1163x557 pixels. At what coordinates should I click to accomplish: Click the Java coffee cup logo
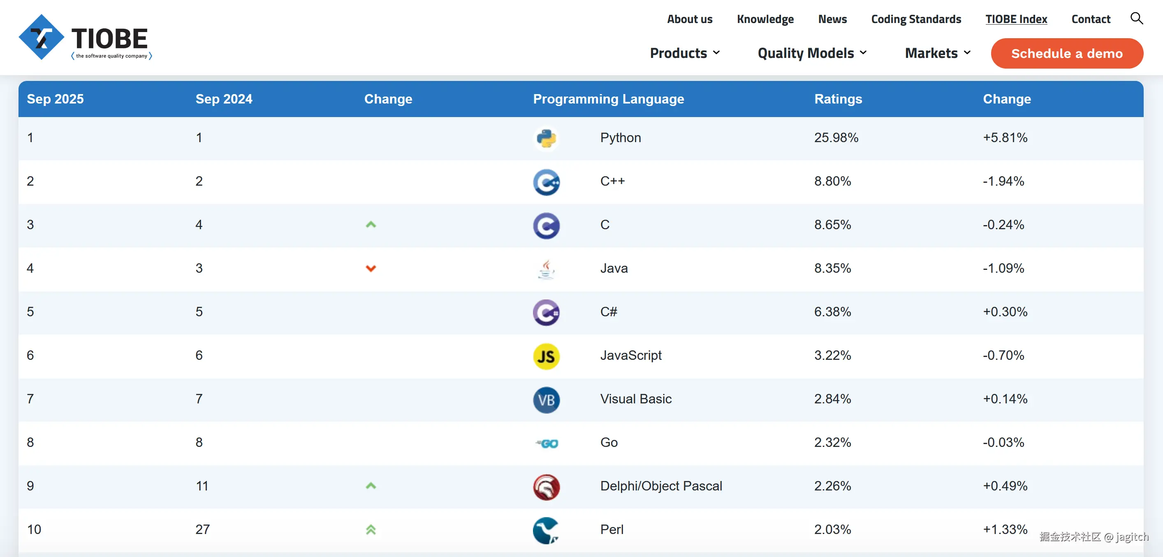click(546, 269)
